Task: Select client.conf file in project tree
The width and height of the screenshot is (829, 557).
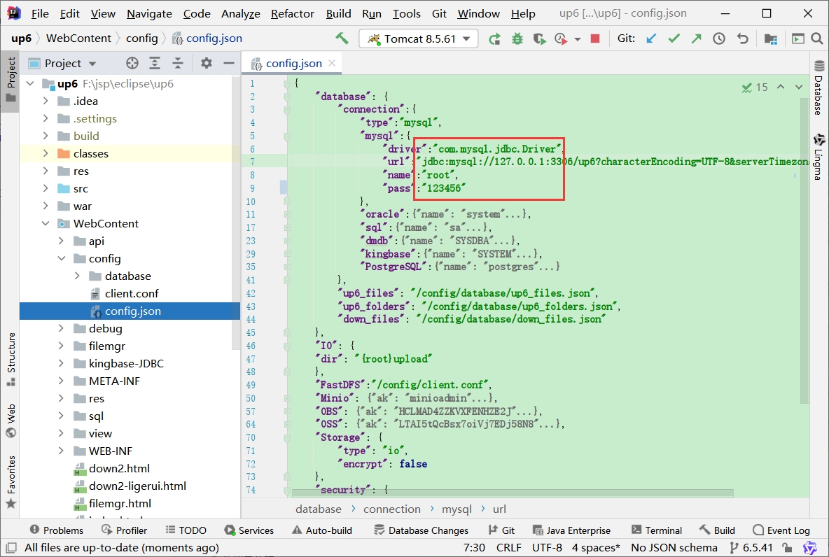Action: (131, 294)
